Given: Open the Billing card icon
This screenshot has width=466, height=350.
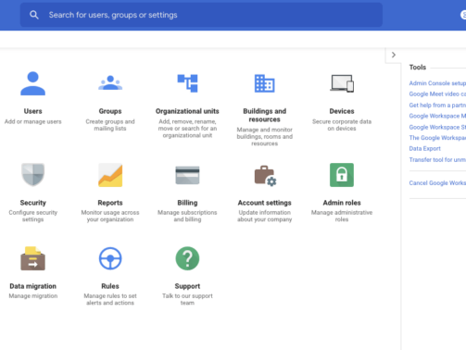Looking at the screenshot, I should pyautogui.click(x=187, y=175).
